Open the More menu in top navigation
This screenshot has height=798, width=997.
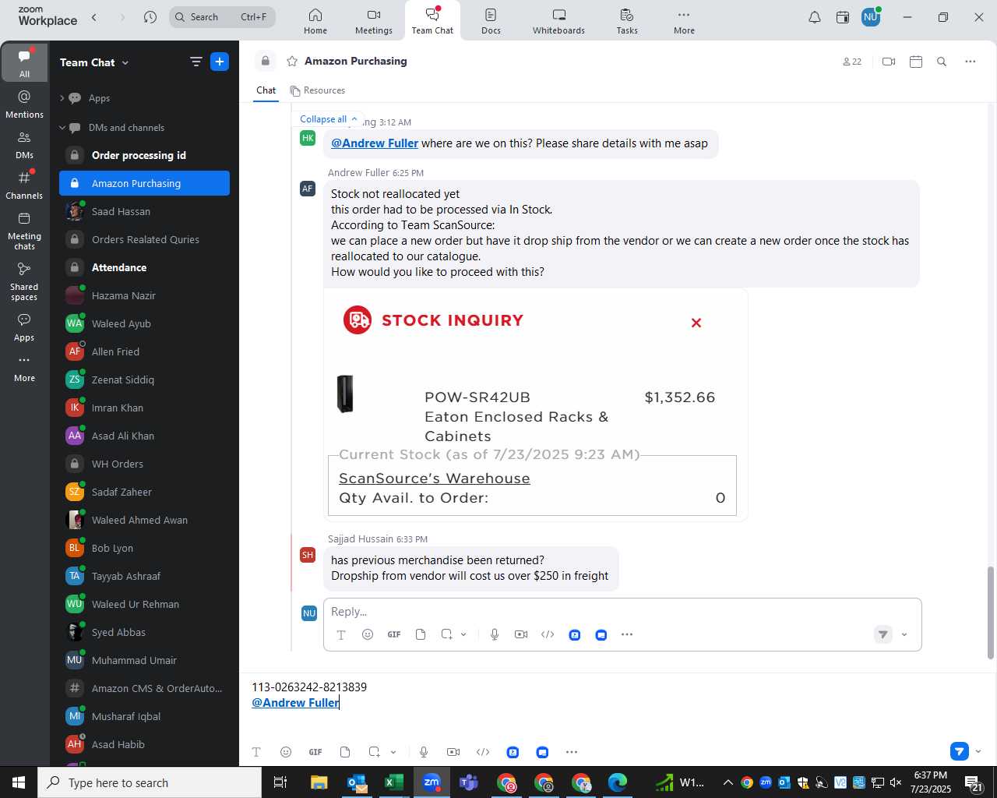684,21
